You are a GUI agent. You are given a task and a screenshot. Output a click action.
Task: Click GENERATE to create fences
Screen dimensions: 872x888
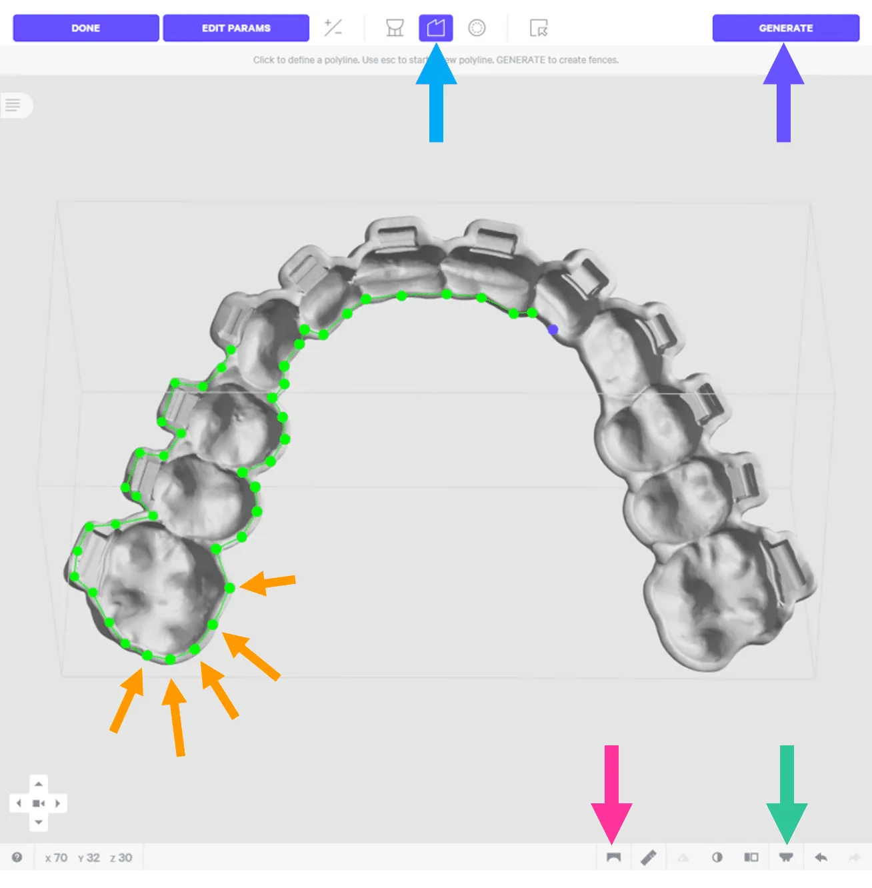[x=786, y=28]
